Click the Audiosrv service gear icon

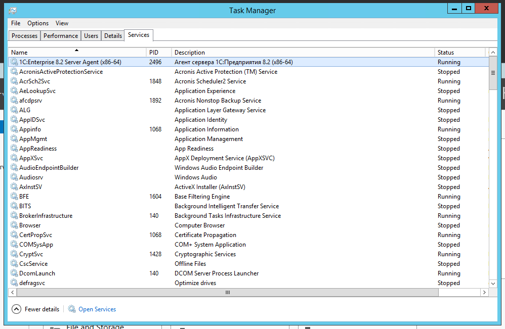14,177
